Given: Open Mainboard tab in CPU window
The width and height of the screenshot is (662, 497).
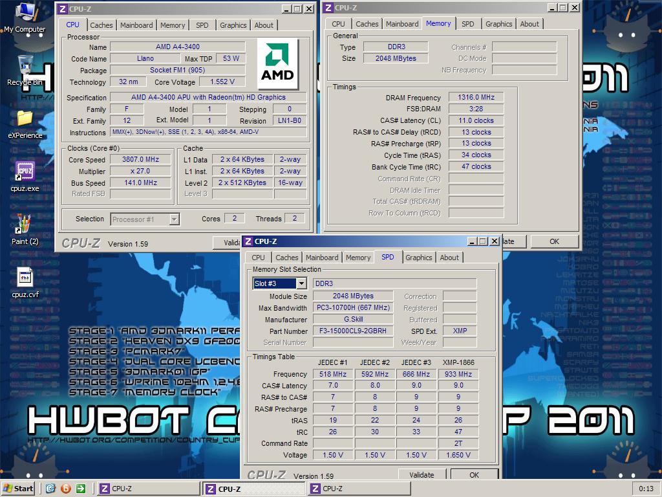Looking at the screenshot, I should [x=136, y=25].
